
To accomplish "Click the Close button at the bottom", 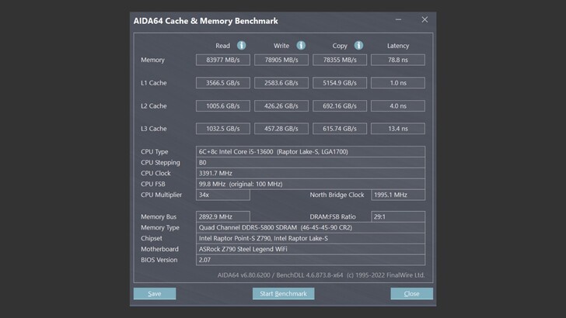I will tap(411, 294).
